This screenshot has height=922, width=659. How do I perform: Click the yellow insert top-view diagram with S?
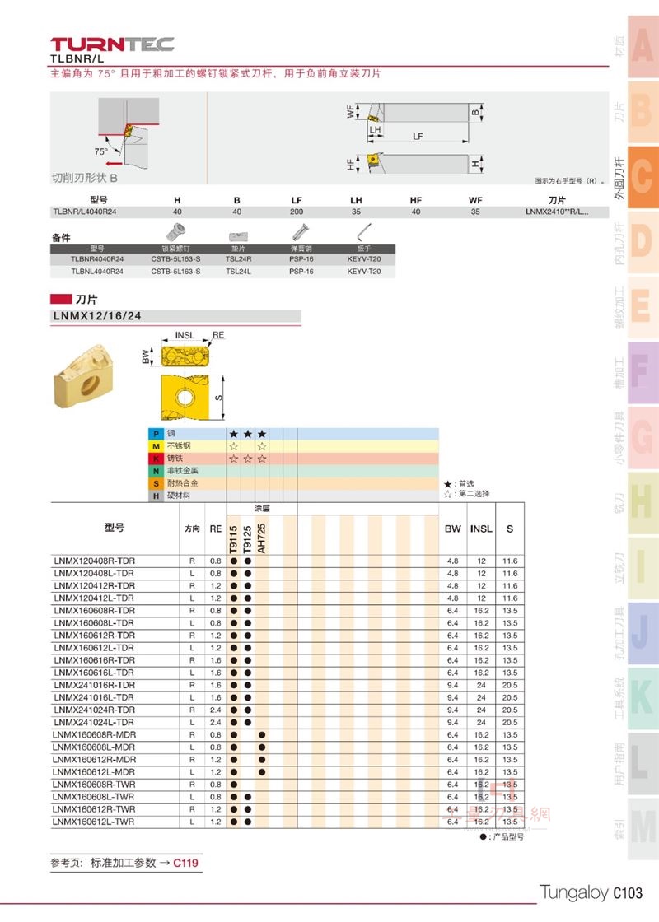pos(185,398)
